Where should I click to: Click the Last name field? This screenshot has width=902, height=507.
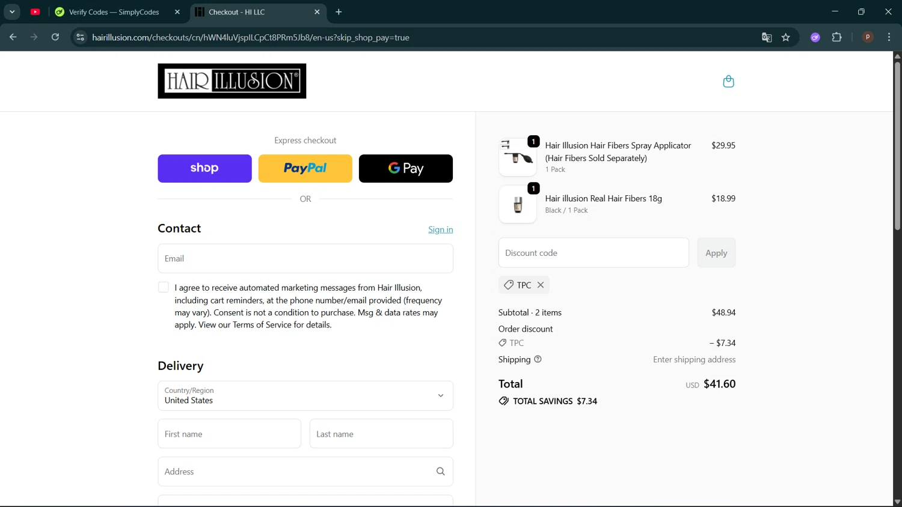pyautogui.click(x=381, y=434)
